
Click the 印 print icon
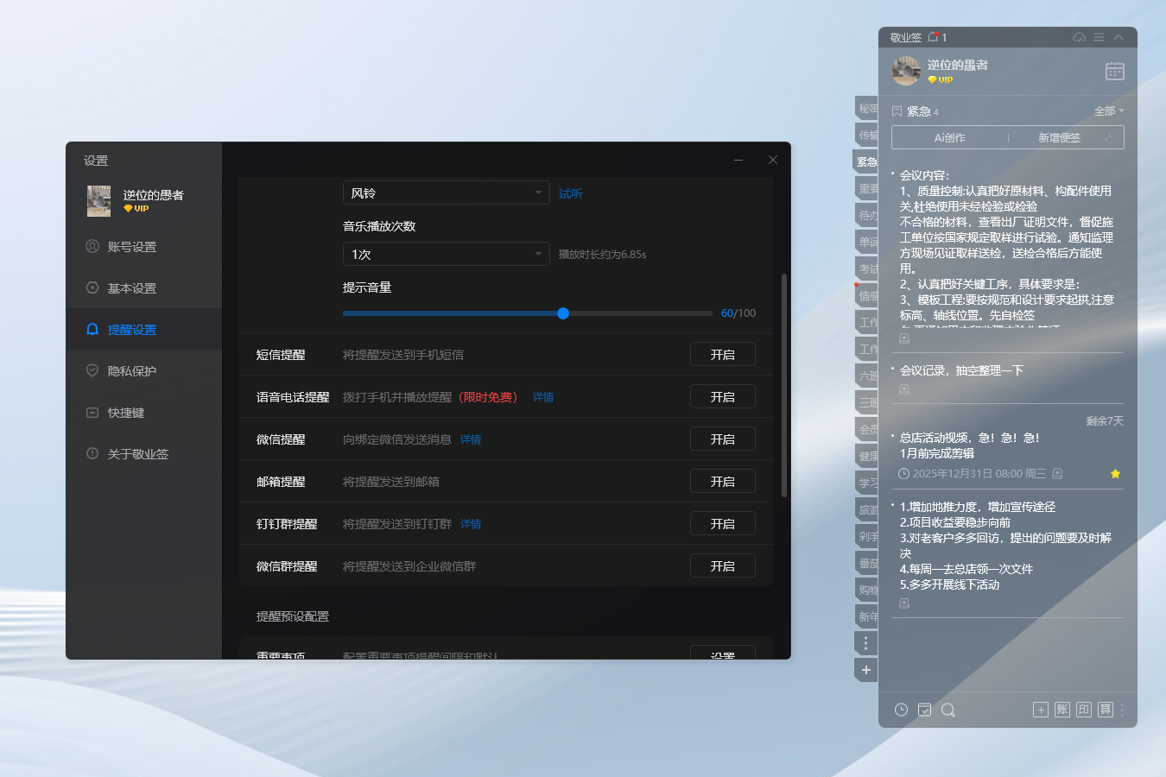tap(1083, 709)
